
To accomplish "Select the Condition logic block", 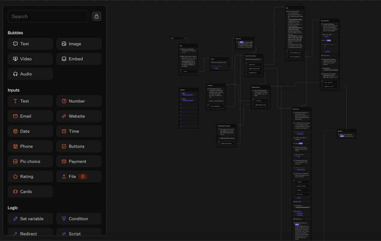I will click(x=79, y=219).
